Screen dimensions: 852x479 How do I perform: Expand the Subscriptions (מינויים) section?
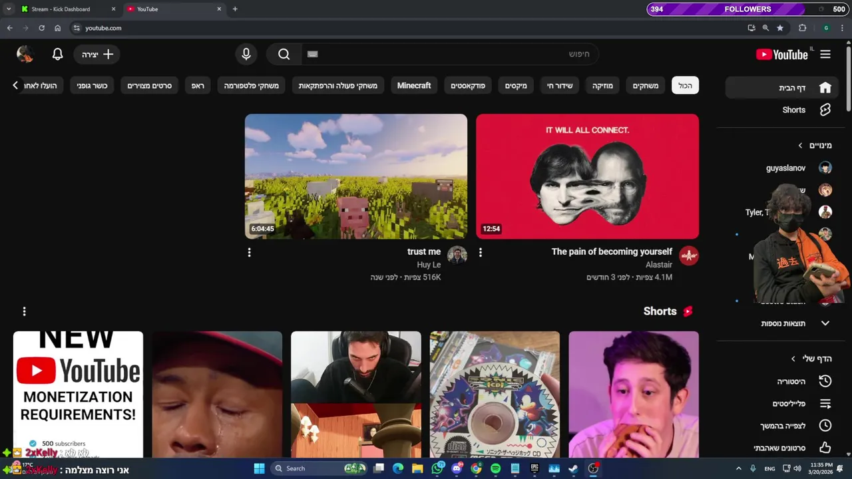point(815,145)
